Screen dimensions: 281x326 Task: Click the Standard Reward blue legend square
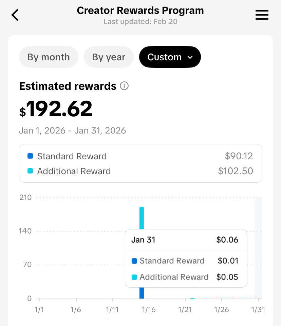point(30,156)
